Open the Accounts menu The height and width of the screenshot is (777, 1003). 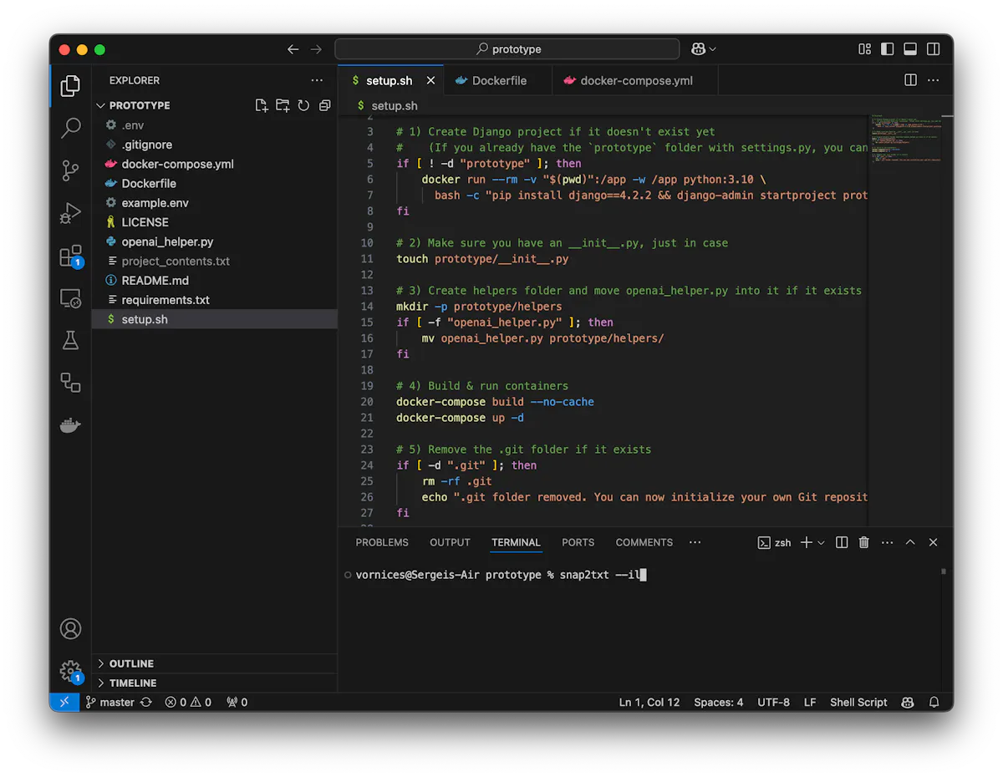(x=71, y=628)
